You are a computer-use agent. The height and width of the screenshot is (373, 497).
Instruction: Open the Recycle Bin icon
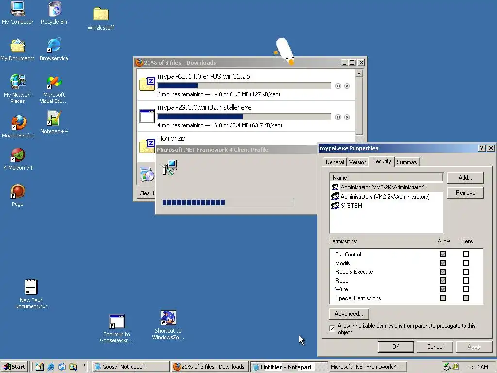[x=54, y=13]
